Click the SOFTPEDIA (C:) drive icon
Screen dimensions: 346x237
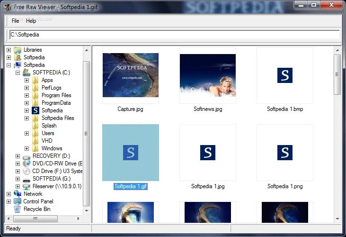[27, 73]
